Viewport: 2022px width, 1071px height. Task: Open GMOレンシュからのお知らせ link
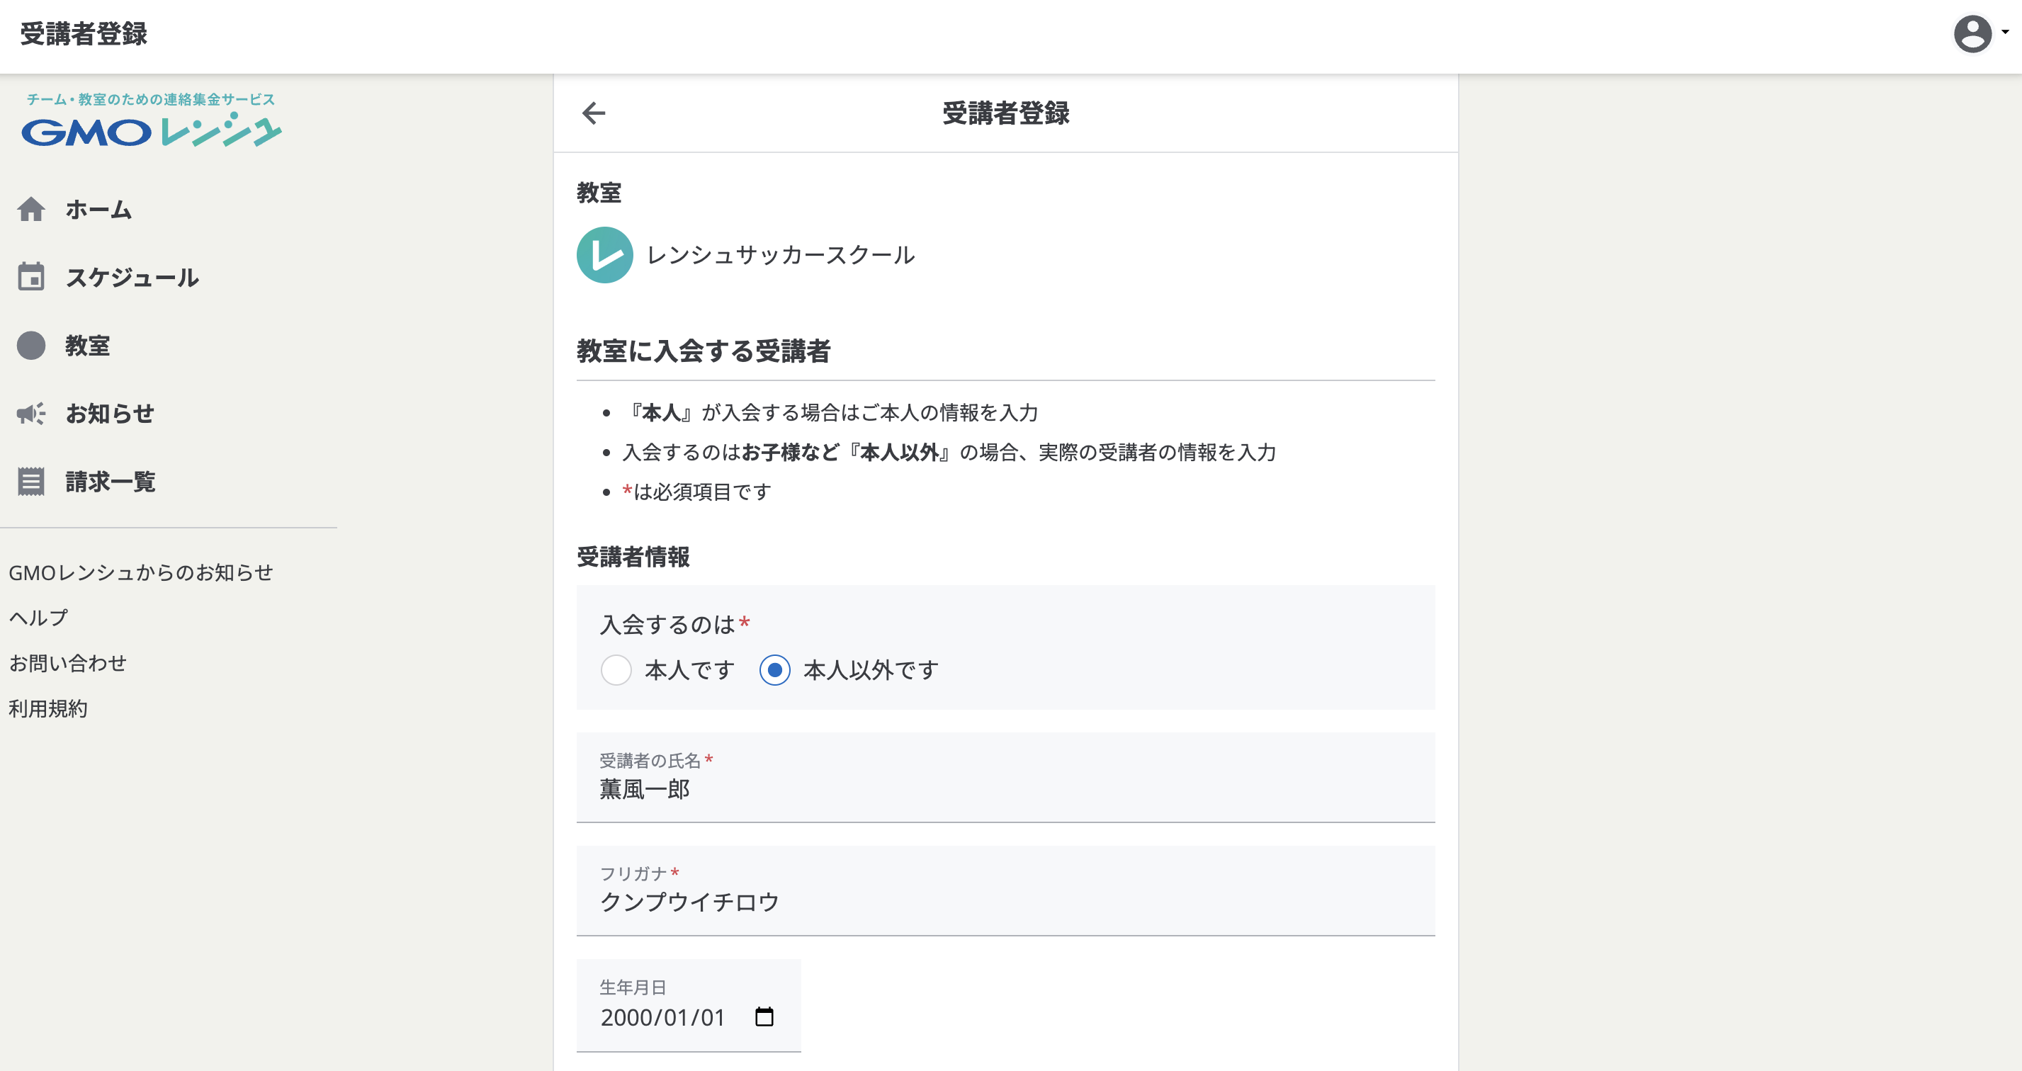coord(140,573)
